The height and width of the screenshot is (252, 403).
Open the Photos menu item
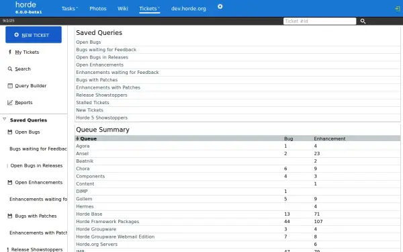98,9
